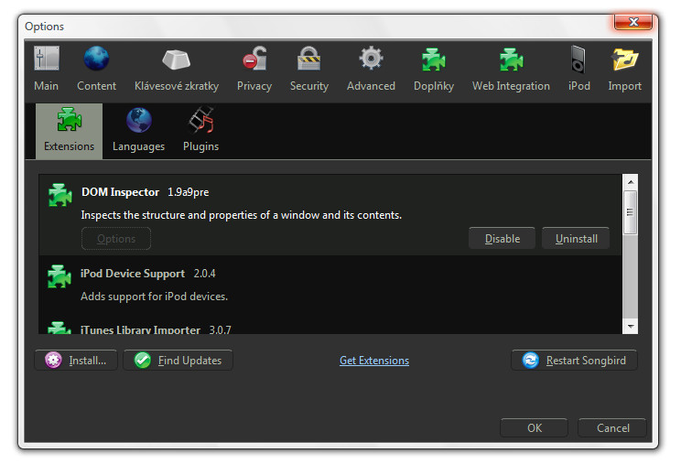The image size is (681, 464).
Task: Click the Cancel button
Action: pyautogui.click(x=612, y=428)
